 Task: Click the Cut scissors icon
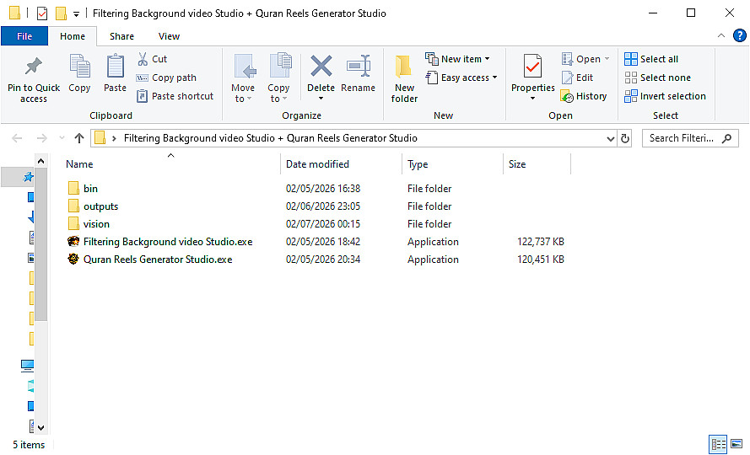point(143,59)
